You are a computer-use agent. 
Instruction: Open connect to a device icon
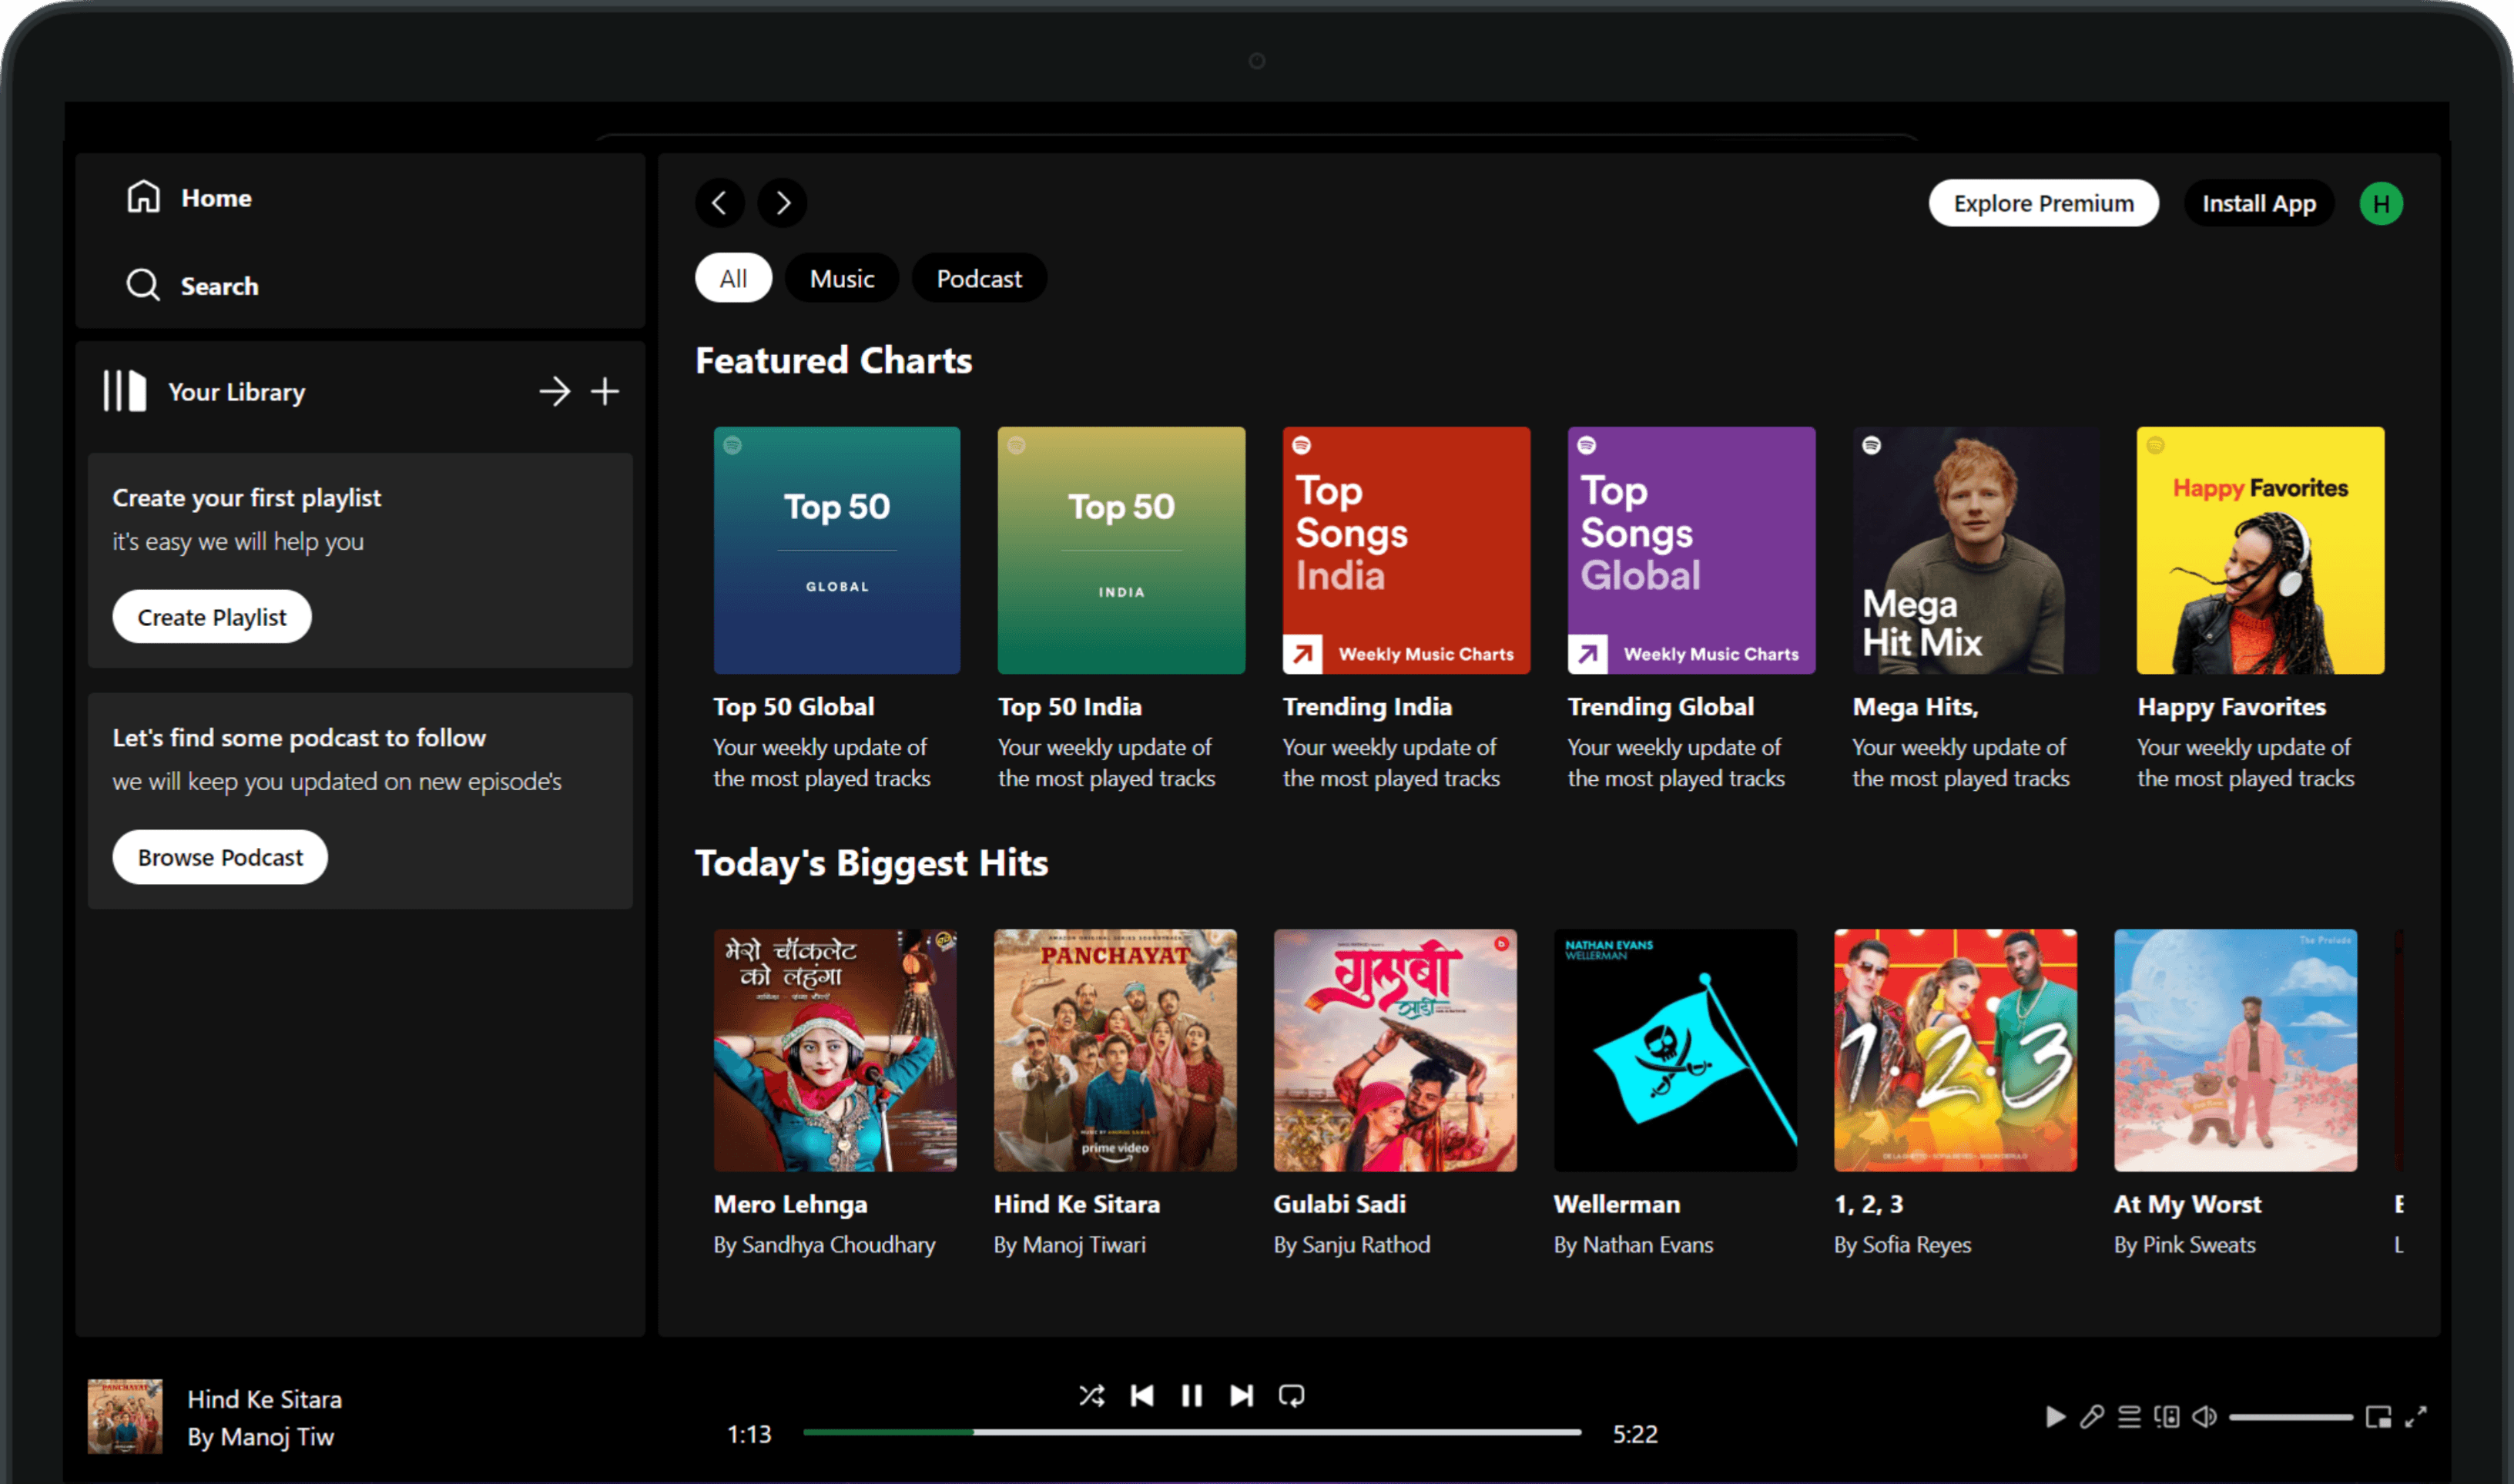pyautogui.click(x=2167, y=1416)
